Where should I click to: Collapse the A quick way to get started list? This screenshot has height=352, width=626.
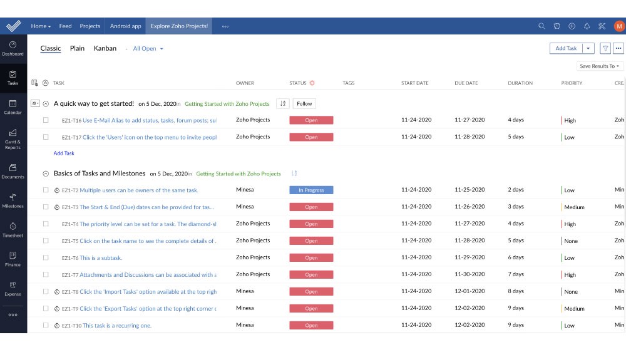(x=46, y=103)
